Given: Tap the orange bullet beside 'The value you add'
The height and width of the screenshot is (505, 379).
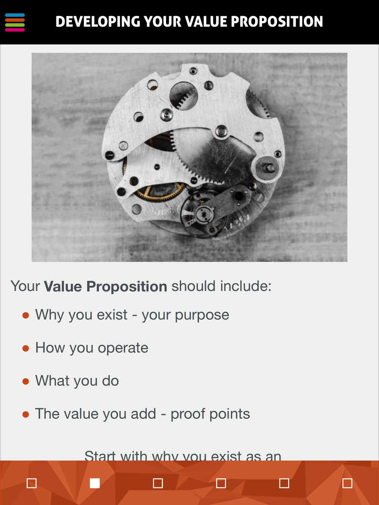Looking at the screenshot, I should 26,414.
